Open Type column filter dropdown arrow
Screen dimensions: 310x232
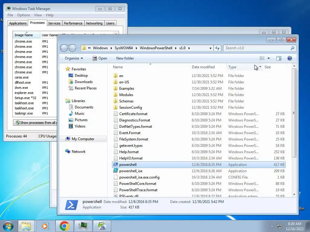(260, 67)
